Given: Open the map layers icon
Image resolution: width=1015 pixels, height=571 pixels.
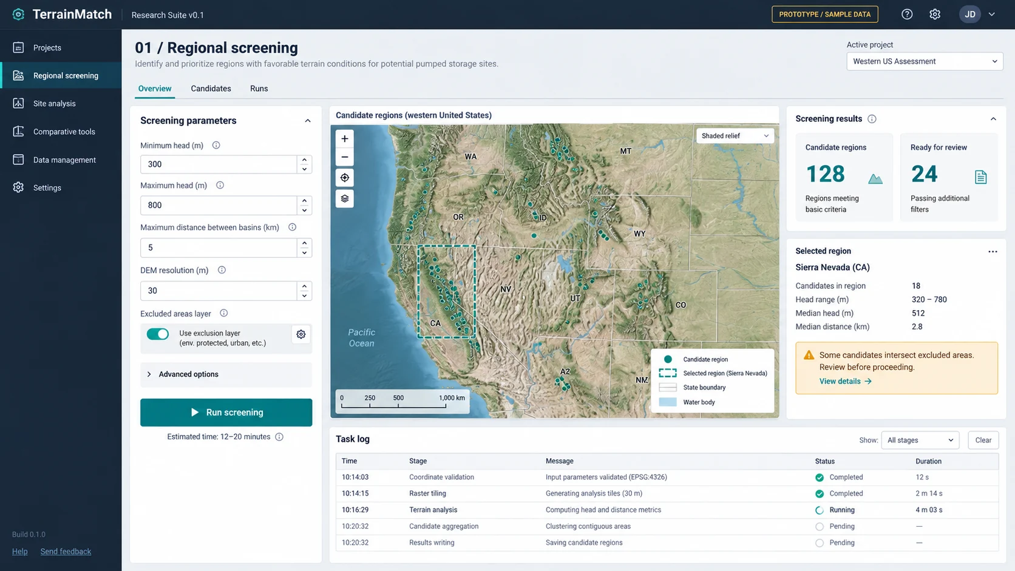Looking at the screenshot, I should tap(345, 198).
